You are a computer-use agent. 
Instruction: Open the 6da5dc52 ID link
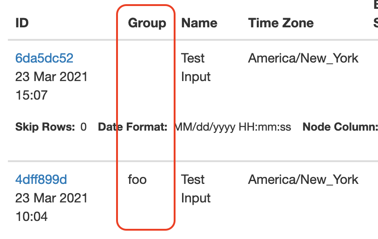click(44, 58)
